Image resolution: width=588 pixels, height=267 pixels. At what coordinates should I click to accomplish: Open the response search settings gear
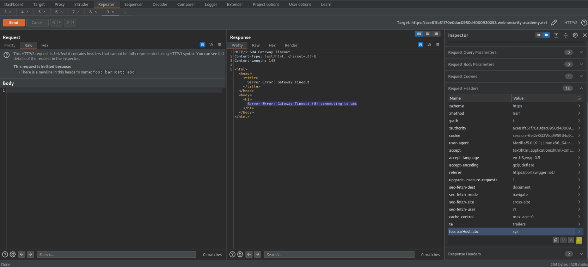click(x=240, y=254)
